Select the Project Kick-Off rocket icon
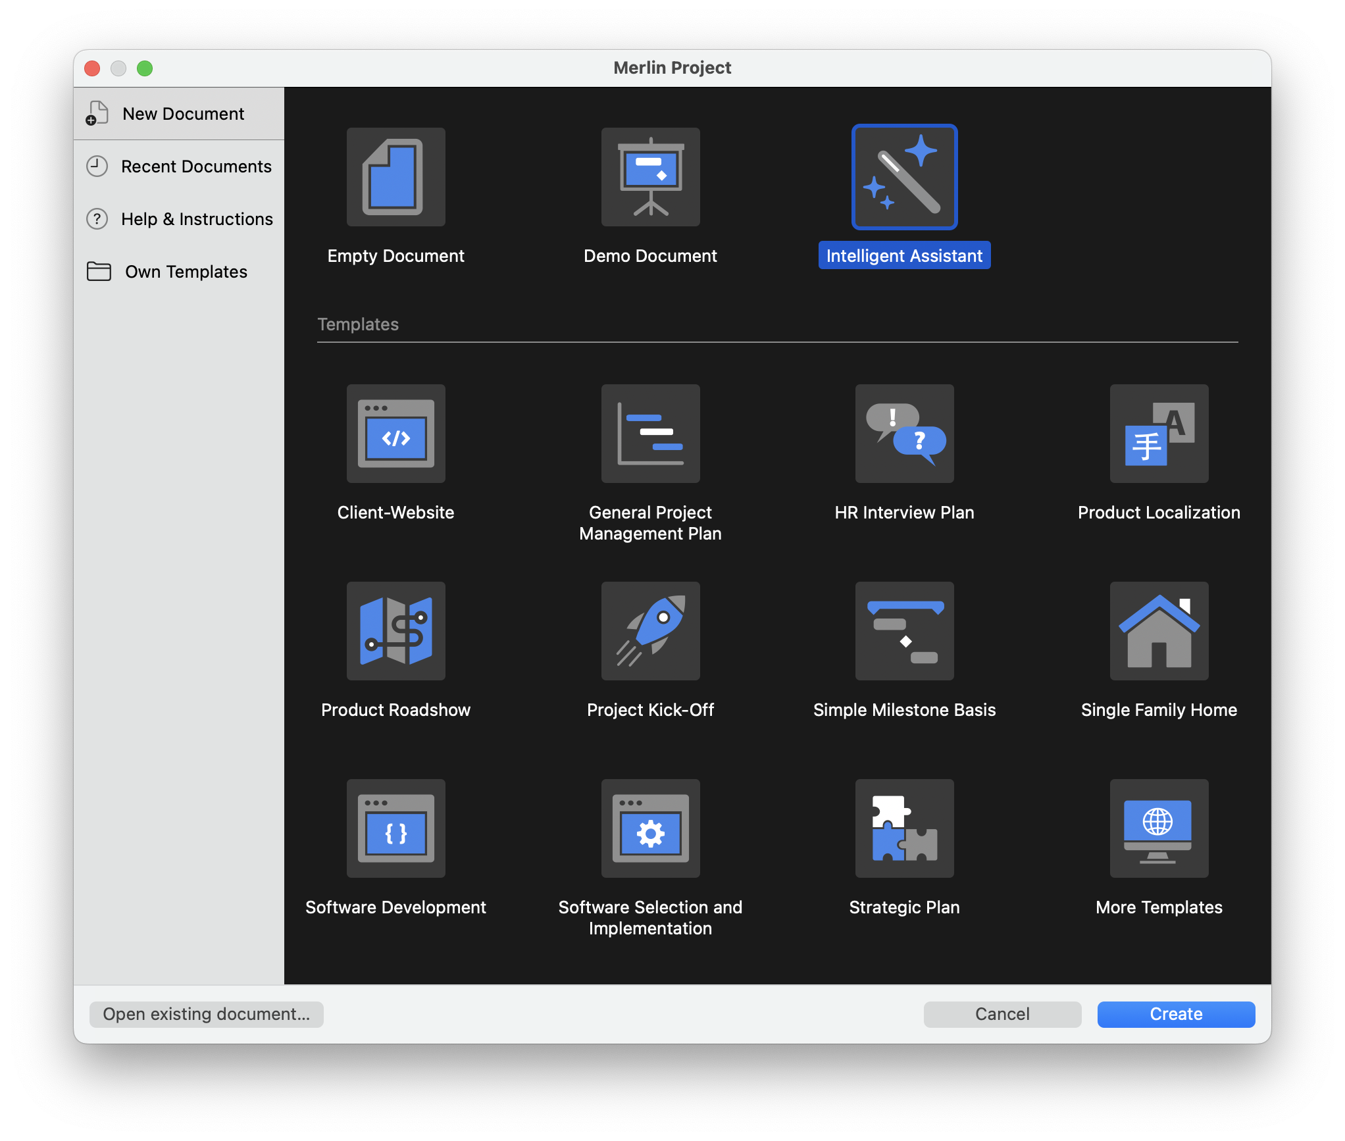The image size is (1345, 1141). [x=649, y=631]
